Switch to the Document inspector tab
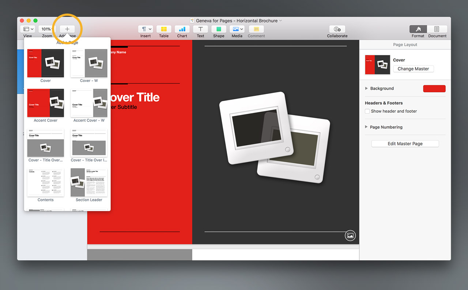 (437, 29)
